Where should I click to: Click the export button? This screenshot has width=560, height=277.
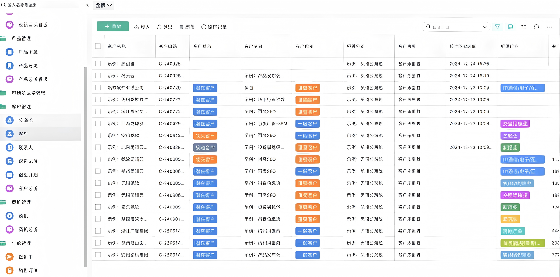coord(164,27)
